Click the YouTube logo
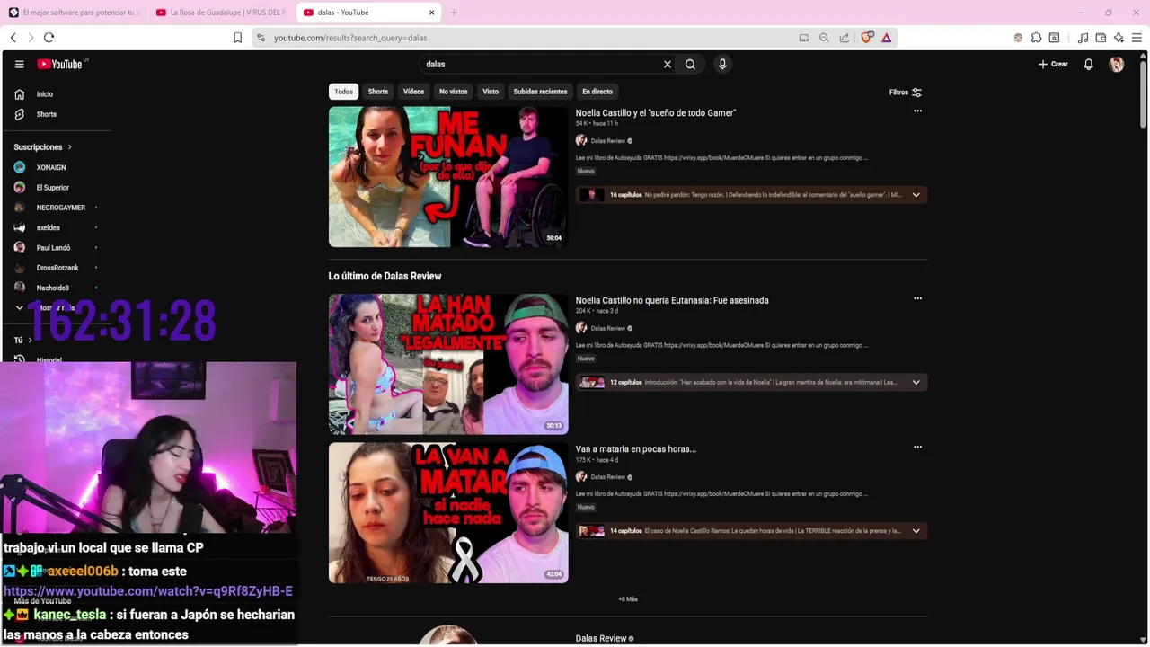Screen dimensions: 1150x647 pyautogui.click(x=59, y=64)
